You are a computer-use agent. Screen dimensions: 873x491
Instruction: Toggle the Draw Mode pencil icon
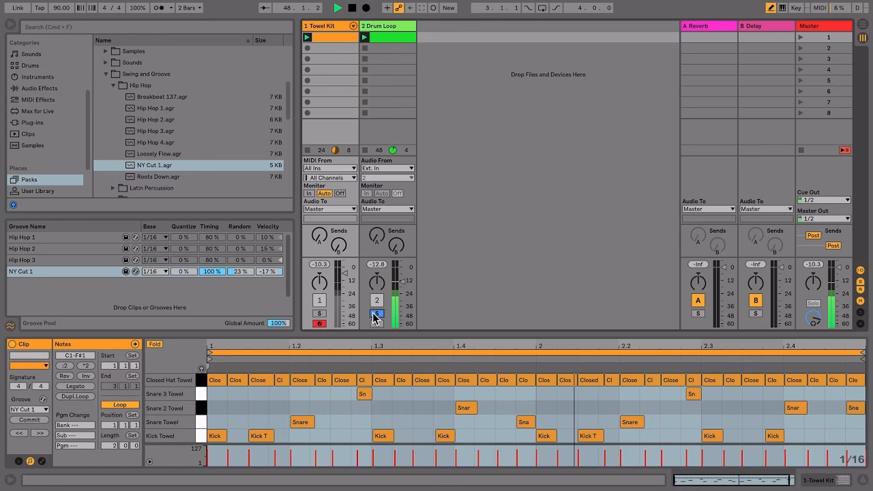click(771, 8)
